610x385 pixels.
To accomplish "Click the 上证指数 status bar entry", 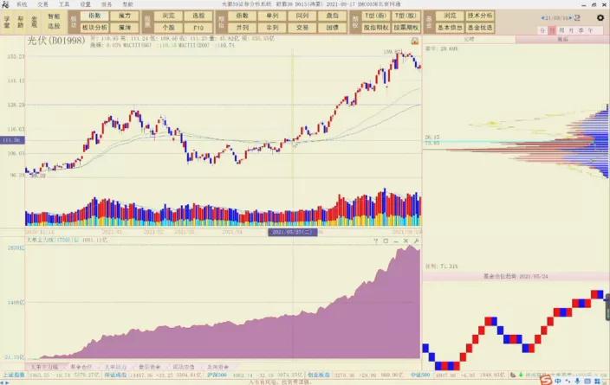I will pyautogui.click(x=14, y=375).
